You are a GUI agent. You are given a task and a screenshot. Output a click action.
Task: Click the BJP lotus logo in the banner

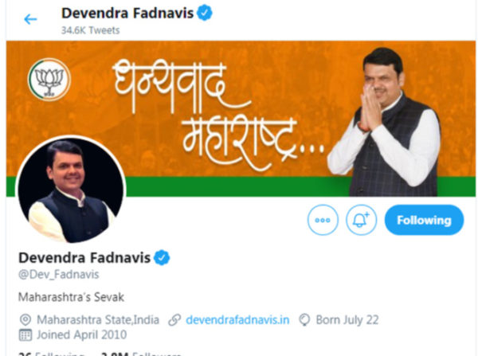(49, 80)
